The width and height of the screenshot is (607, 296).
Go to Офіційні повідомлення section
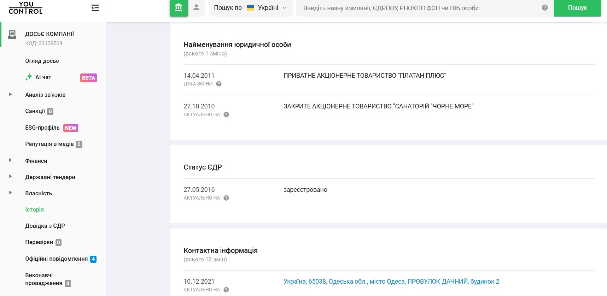(56, 259)
